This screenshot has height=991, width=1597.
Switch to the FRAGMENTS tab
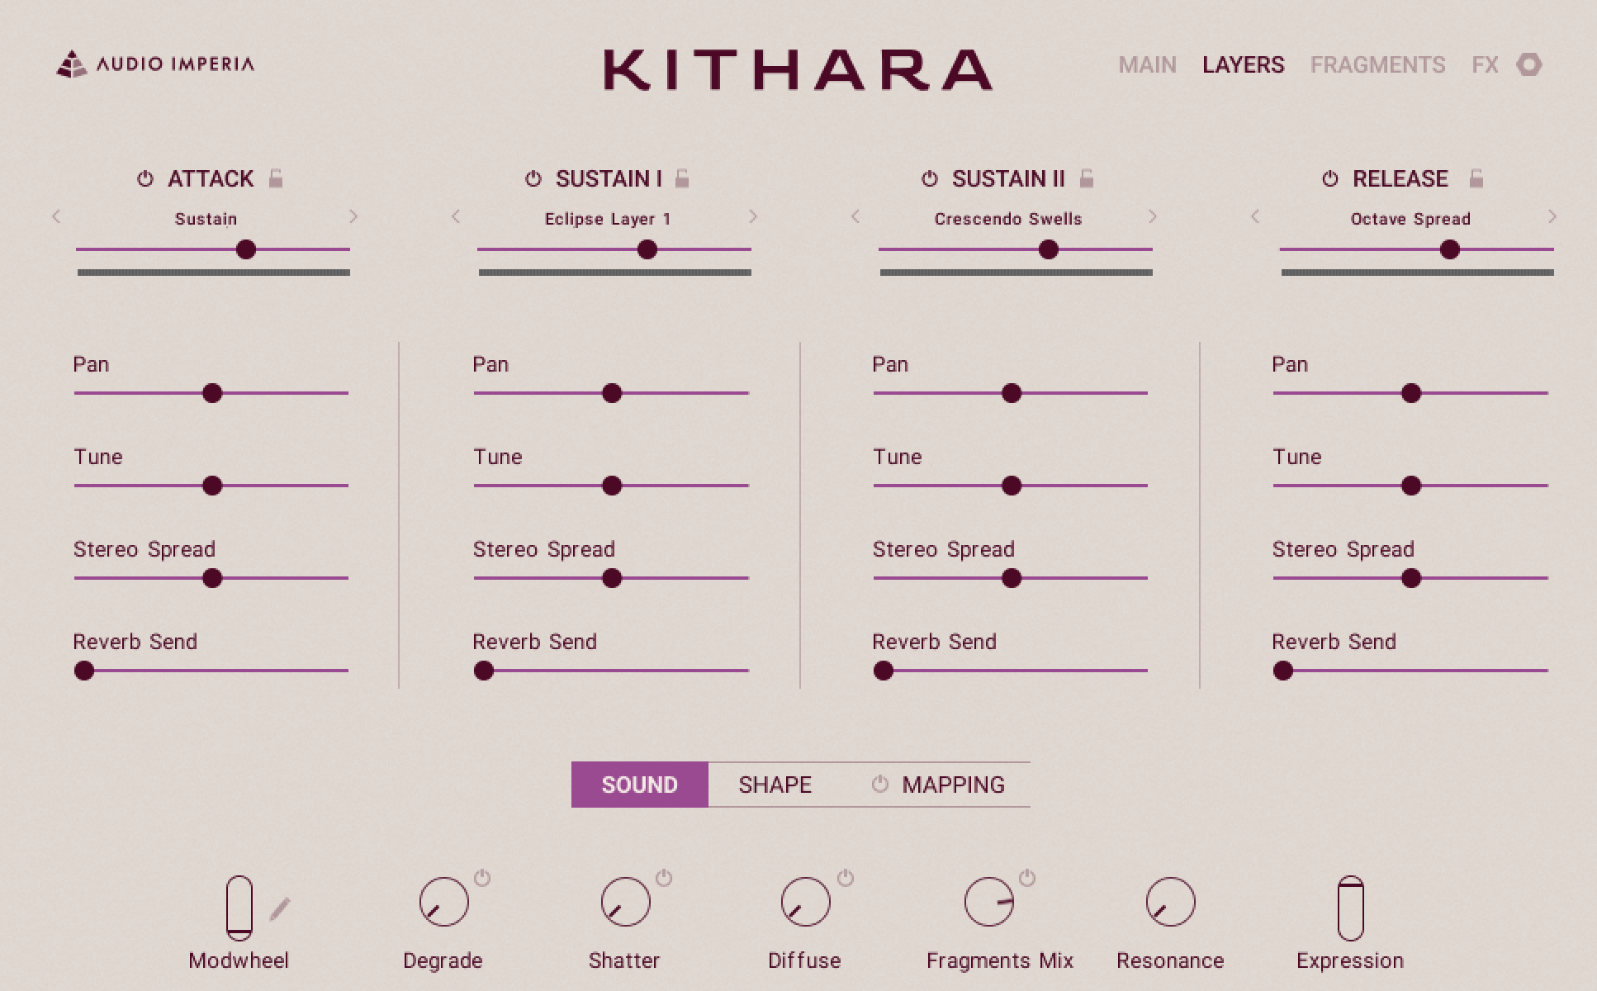pos(1379,64)
